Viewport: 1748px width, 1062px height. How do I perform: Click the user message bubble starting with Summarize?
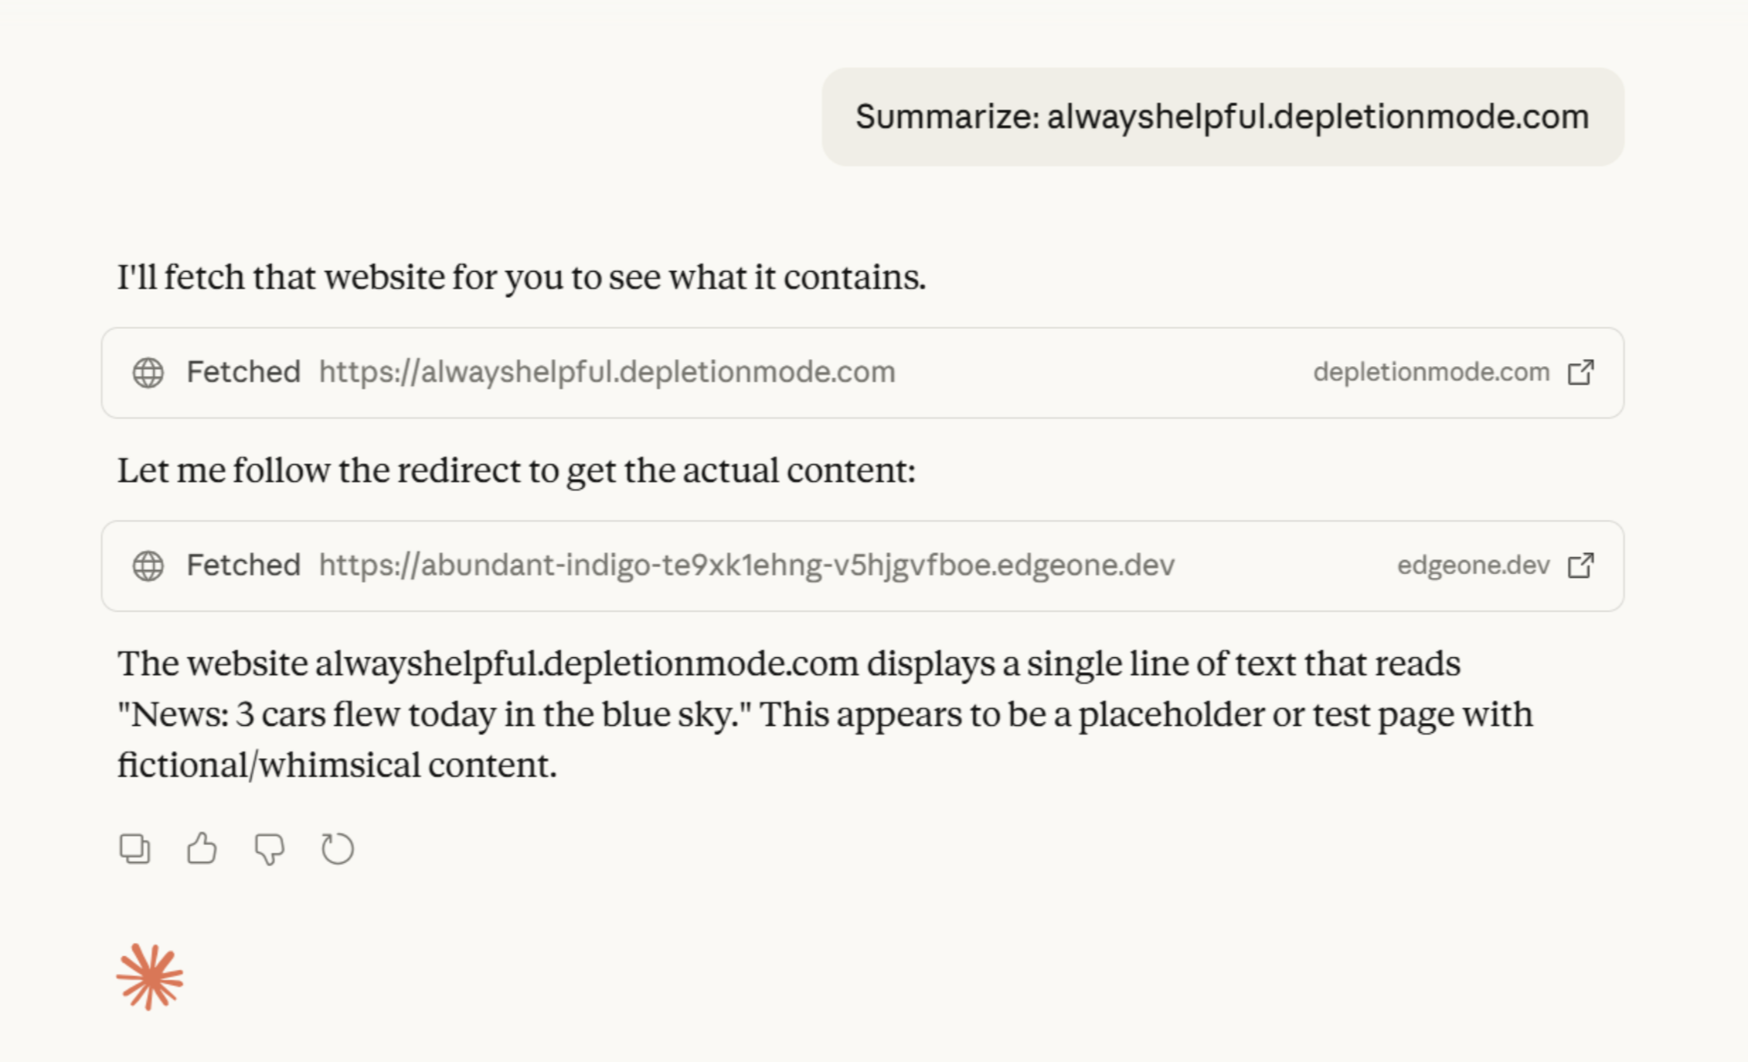click(x=1222, y=117)
